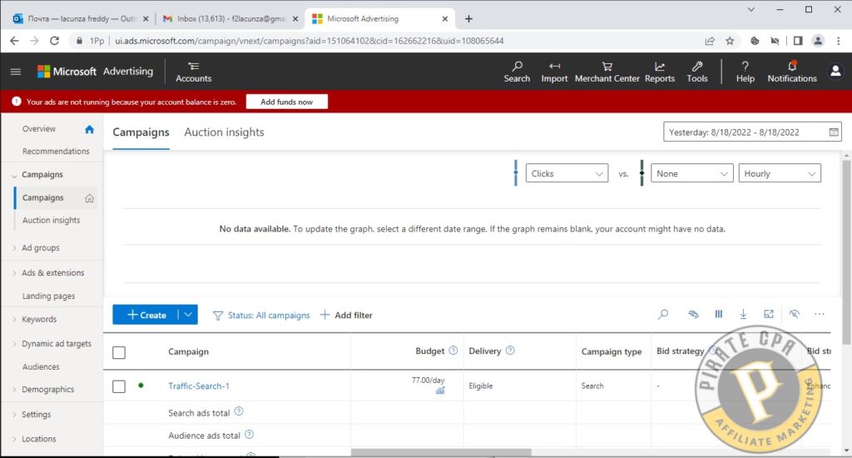Click the vertical page scrollbar
Viewport: 852px width, 458px height.
(x=846, y=251)
